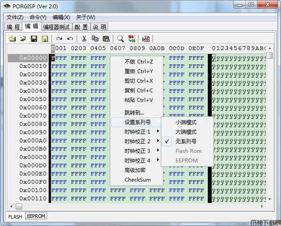The width and height of the screenshot is (281, 226).
Task: Choose 高级加密 from context menu
Action: coord(137,170)
